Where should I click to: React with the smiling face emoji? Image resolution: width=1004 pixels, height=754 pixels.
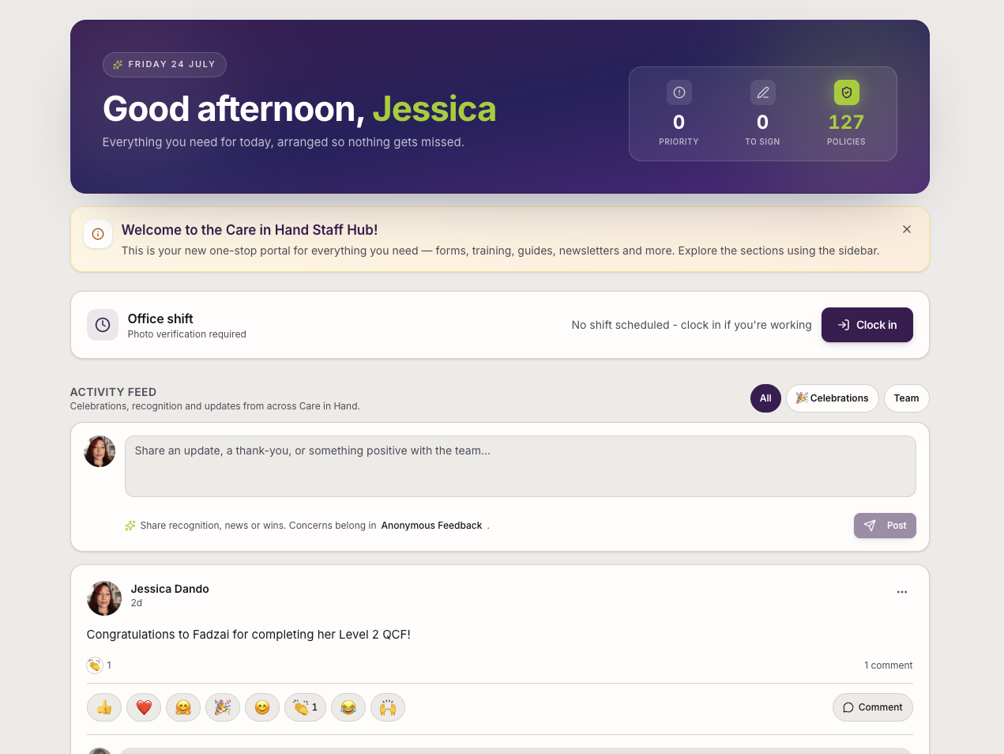(262, 707)
